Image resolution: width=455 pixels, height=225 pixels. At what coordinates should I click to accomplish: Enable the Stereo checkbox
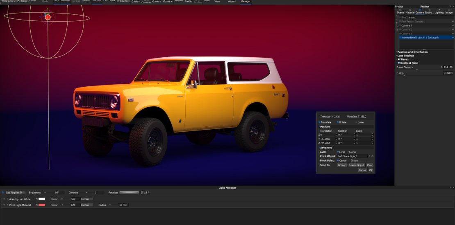click(399, 59)
